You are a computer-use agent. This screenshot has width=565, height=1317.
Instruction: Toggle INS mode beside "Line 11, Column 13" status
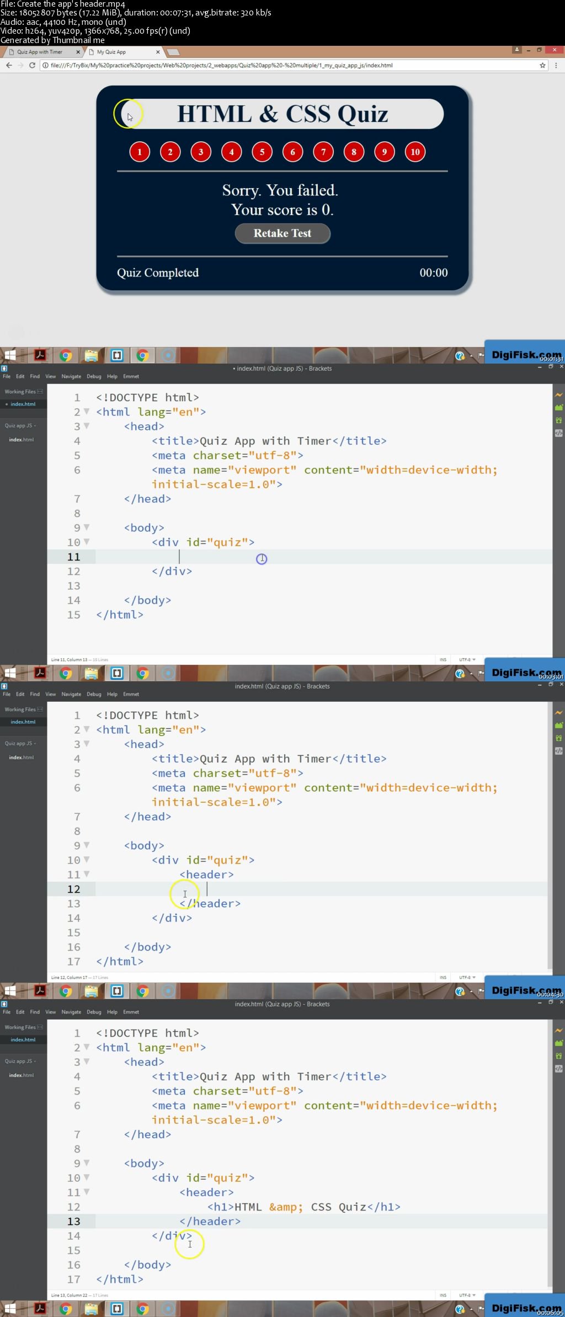443,660
